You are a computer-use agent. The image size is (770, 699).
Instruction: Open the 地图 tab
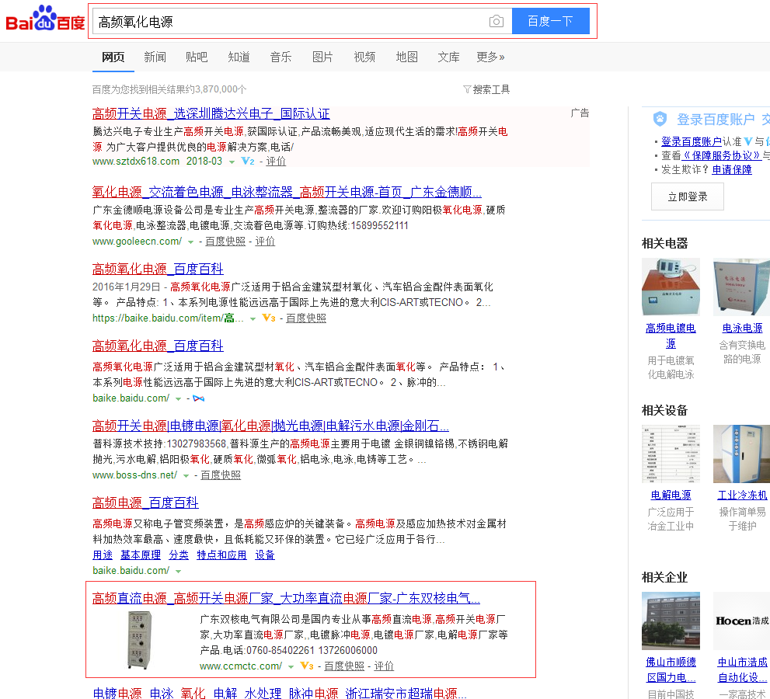(406, 57)
